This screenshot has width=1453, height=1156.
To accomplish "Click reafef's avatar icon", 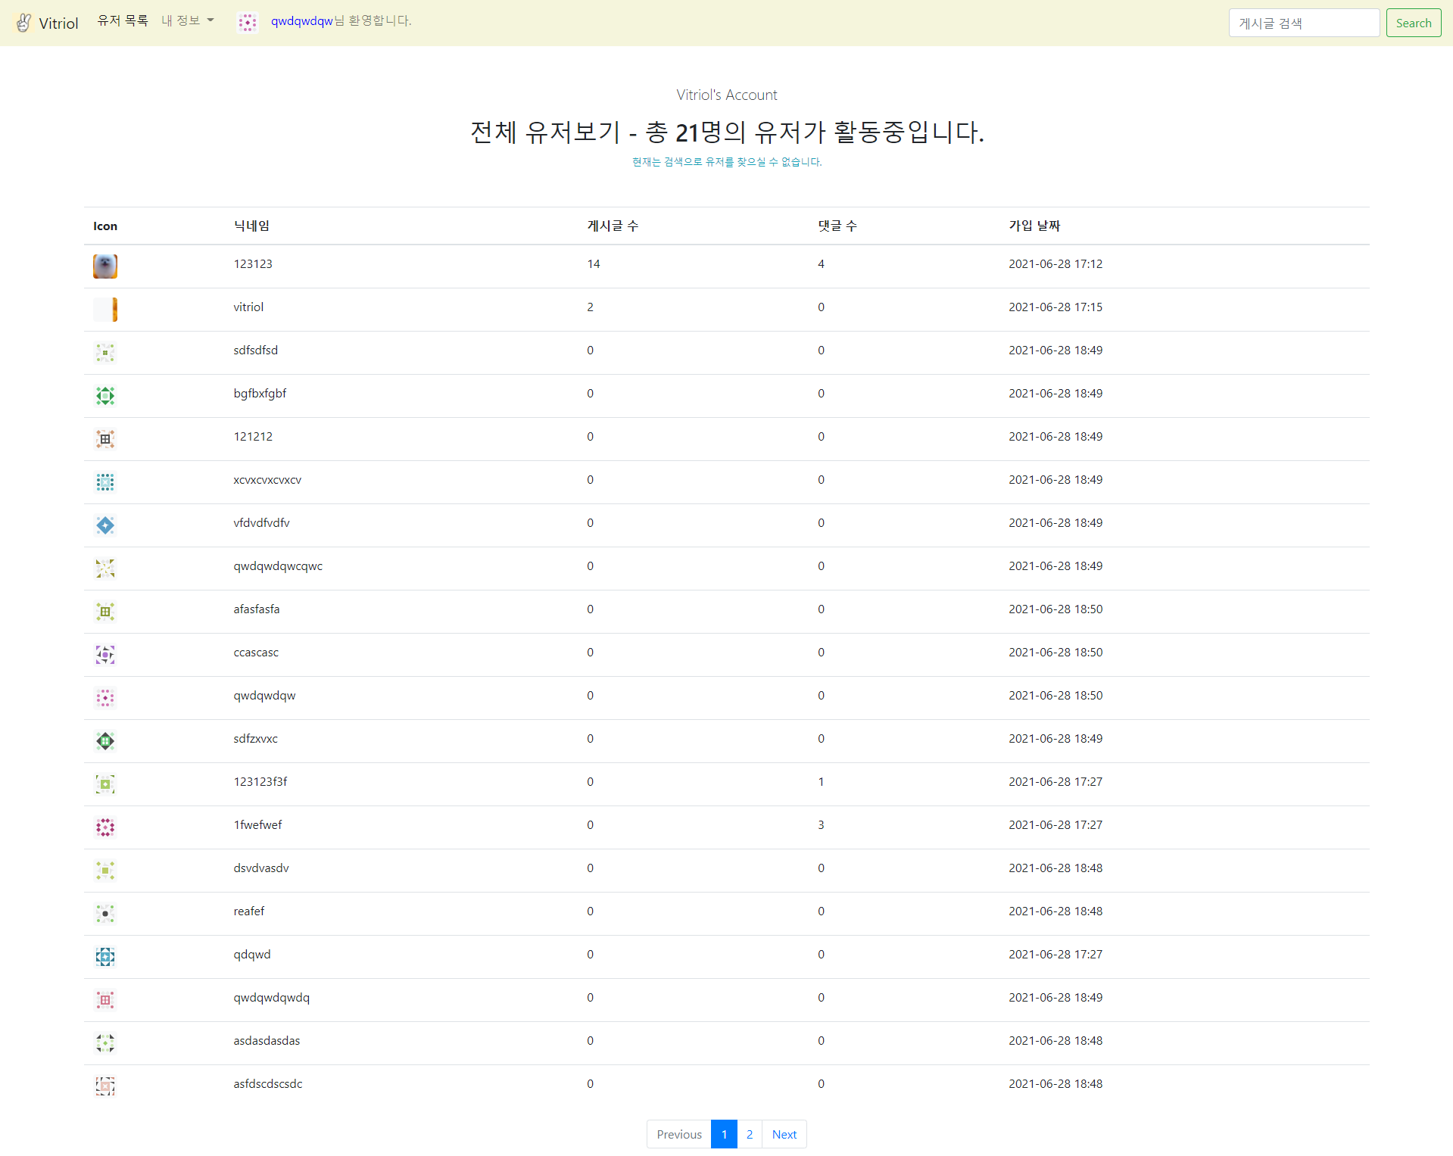I will click(105, 914).
